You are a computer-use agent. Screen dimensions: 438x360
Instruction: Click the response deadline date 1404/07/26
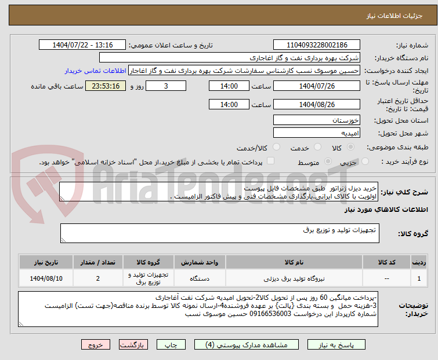pos(317,86)
